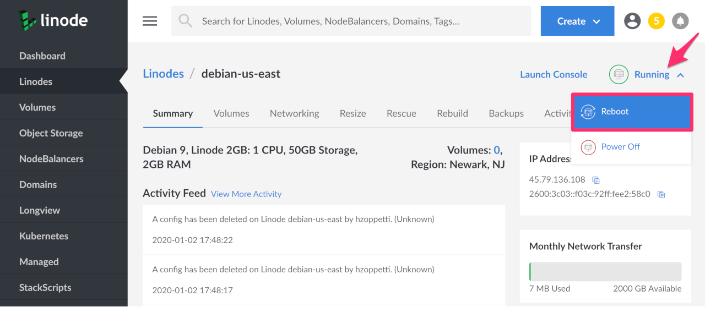The image size is (705, 329).
Task: Copy the IPv4 address 45.79.136.108
Action: [595, 180]
